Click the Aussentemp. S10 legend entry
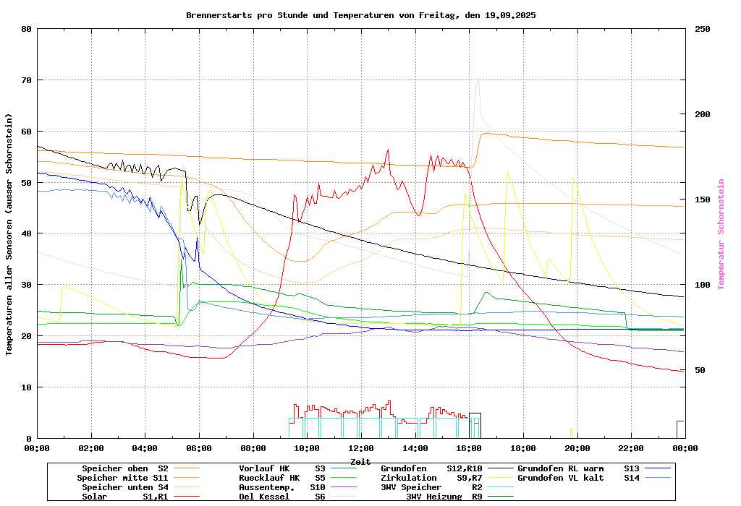The width and height of the screenshot is (741, 506). (x=282, y=487)
